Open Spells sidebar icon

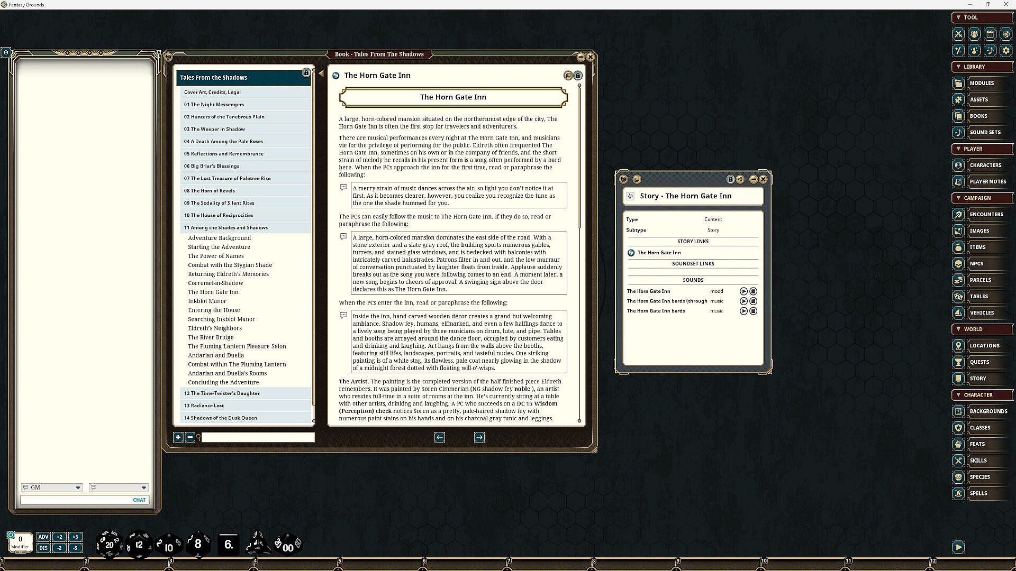958,493
